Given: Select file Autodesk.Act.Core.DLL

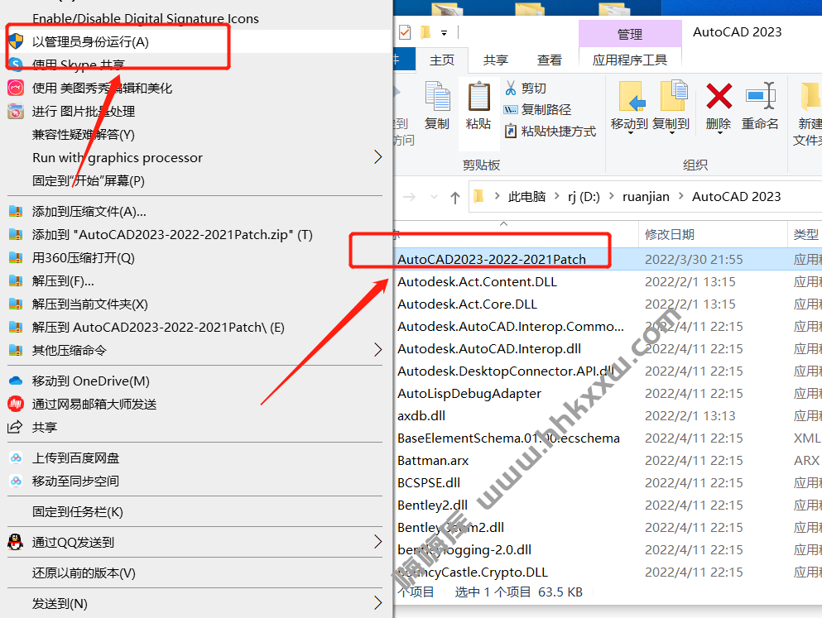Looking at the screenshot, I should coord(467,304).
